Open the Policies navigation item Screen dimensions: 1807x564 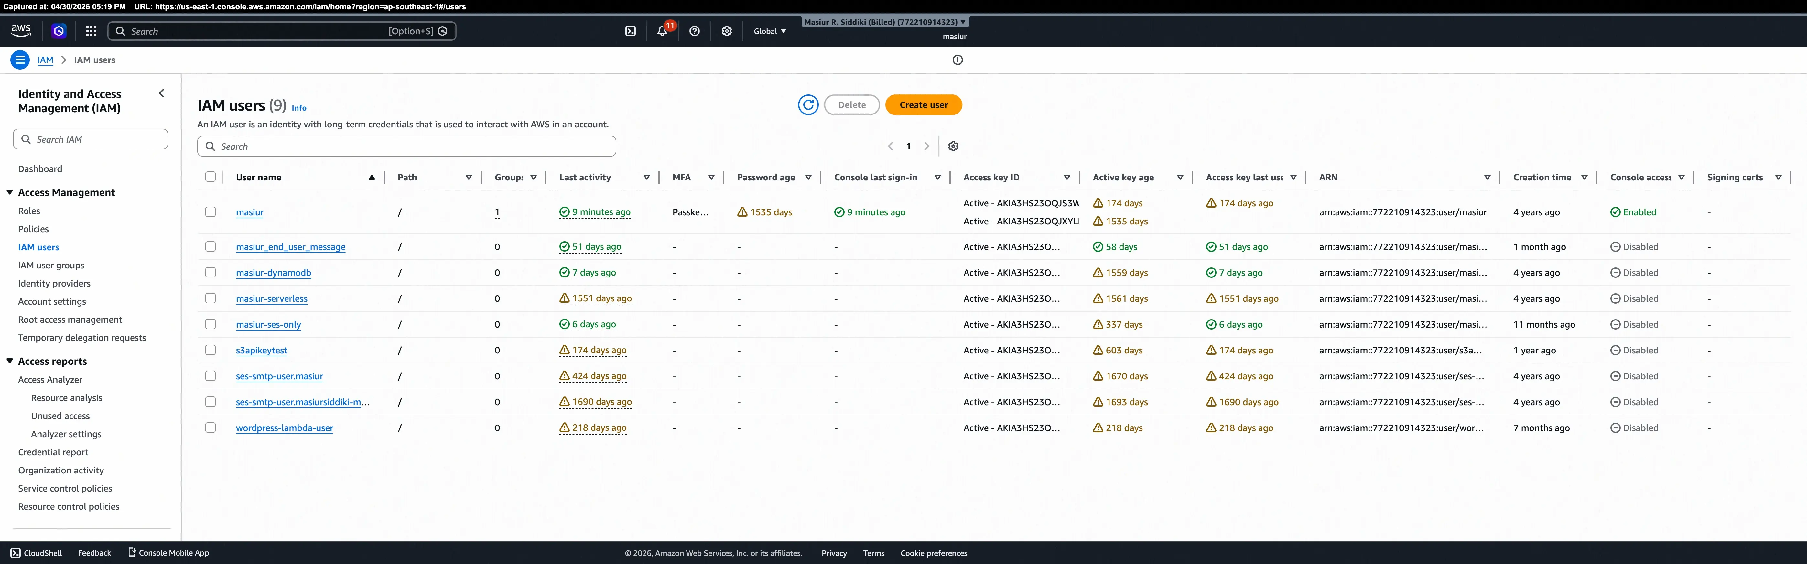(x=34, y=229)
